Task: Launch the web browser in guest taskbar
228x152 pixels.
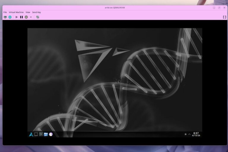Action: 51,134
